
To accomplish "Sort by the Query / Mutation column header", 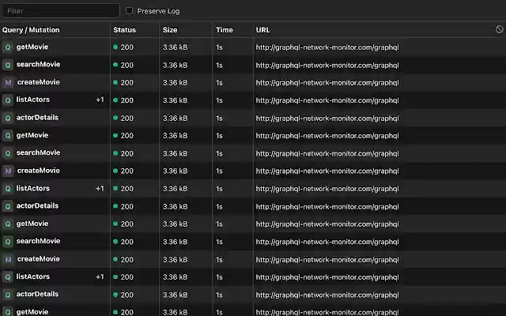I will pyautogui.click(x=31, y=30).
